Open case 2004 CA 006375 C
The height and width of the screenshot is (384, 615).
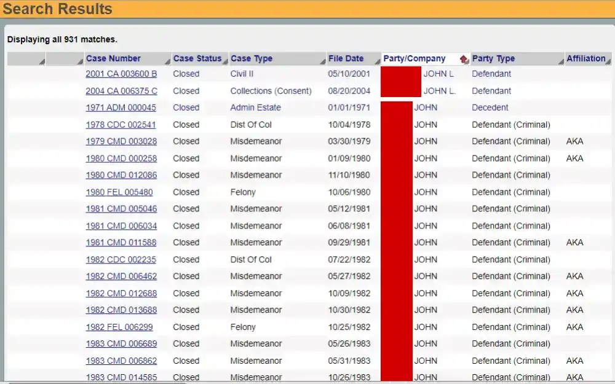[x=122, y=91]
